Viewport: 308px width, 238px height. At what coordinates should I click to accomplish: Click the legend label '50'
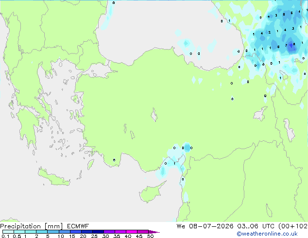point(150,236)
